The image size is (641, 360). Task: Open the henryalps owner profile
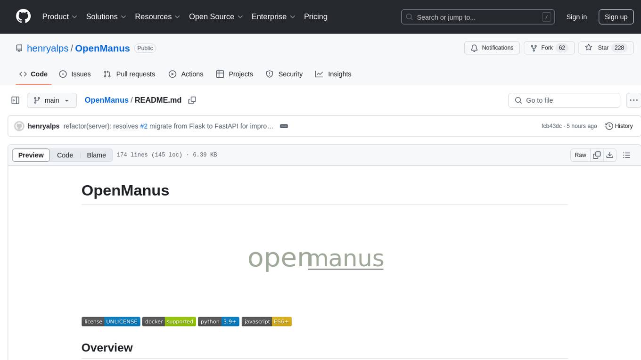click(48, 48)
